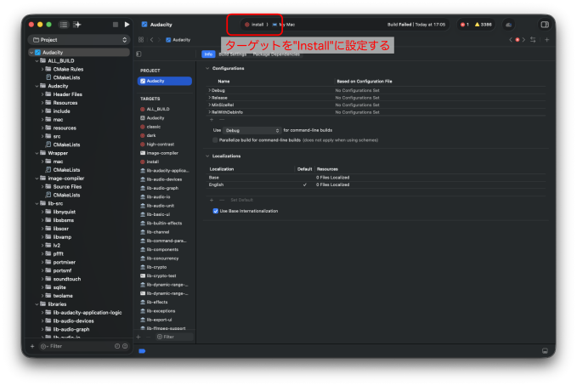The width and height of the screenshot is (577, 386).
Task: Select the soundtouch folder
Action: point(66,279)
